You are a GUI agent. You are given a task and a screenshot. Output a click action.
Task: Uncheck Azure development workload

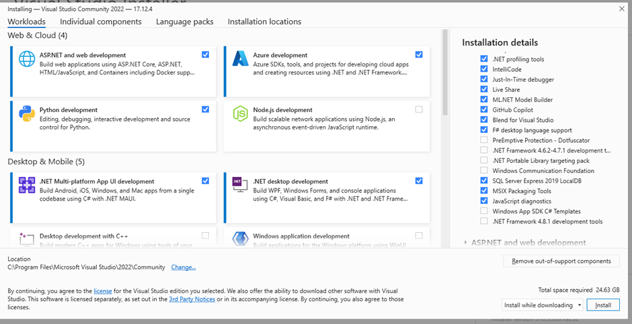point(419,54)
